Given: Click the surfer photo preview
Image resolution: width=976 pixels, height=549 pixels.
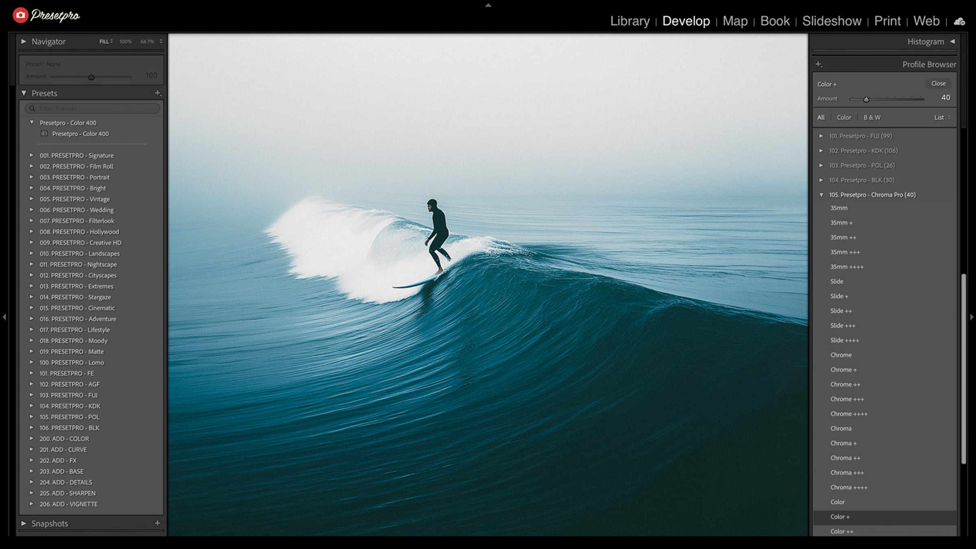Looking at the screenshot, I should pos(488,285).
